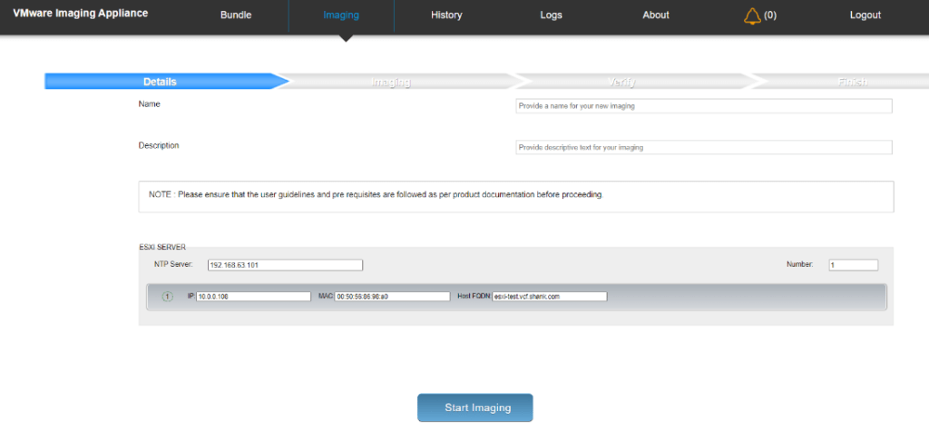Open the Bundle tab

coord(236,15)
